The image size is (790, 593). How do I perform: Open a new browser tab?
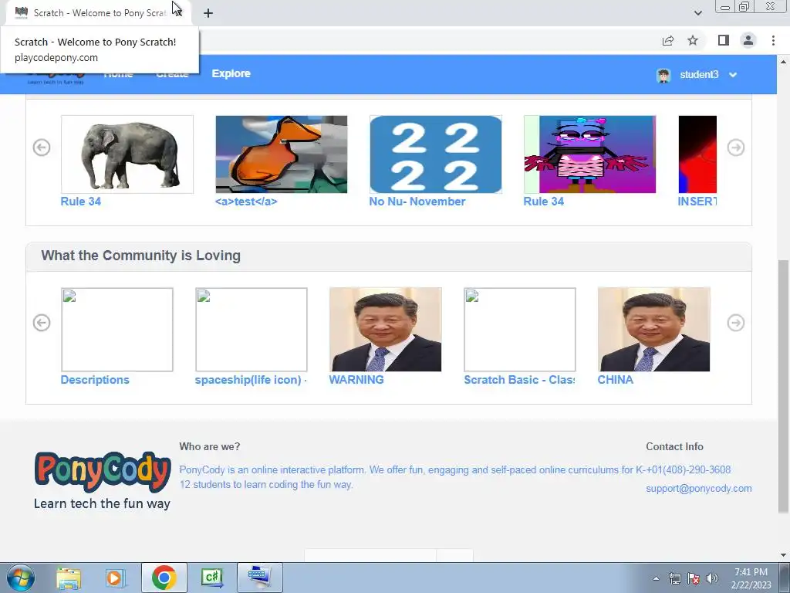tap(208, 13)
